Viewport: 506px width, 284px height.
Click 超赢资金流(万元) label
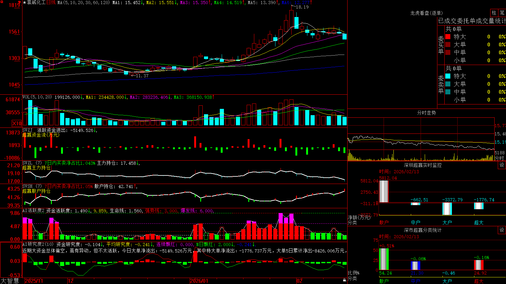point(41,135)
